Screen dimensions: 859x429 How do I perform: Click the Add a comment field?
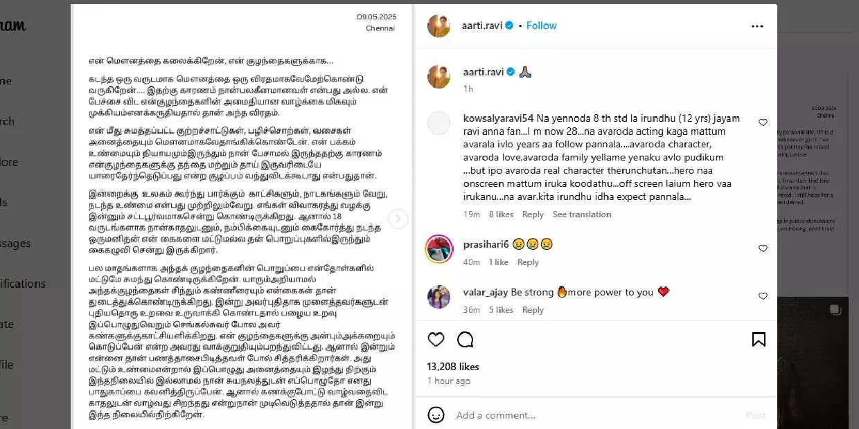point(596,415)
